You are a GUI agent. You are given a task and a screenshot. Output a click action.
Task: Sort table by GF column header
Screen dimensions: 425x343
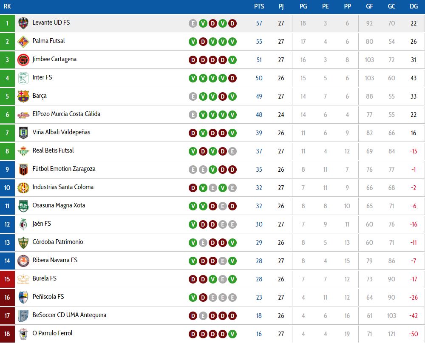point(369,6)
